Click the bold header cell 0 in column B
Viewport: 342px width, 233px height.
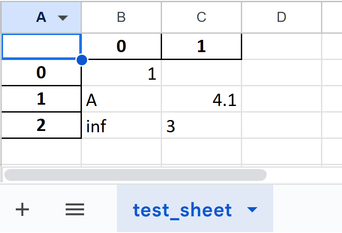point(121,46)
